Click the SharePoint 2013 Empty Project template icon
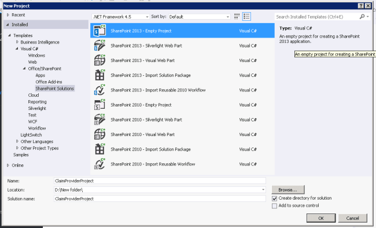376x228 pixels. click(99, 31)
